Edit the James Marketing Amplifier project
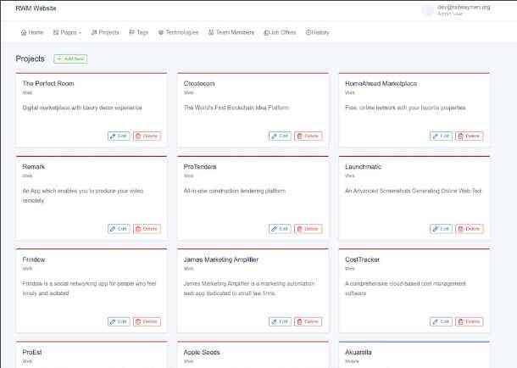This screenshot has height=368, width=517. click(x=280, y=321)
